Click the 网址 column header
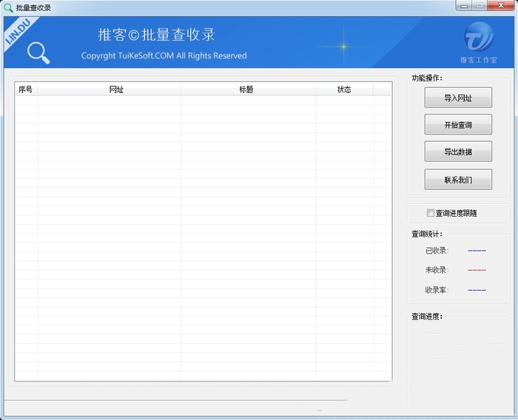Screen dimensions: 518x420 116,89
